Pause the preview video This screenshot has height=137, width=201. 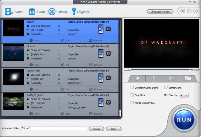154,79
